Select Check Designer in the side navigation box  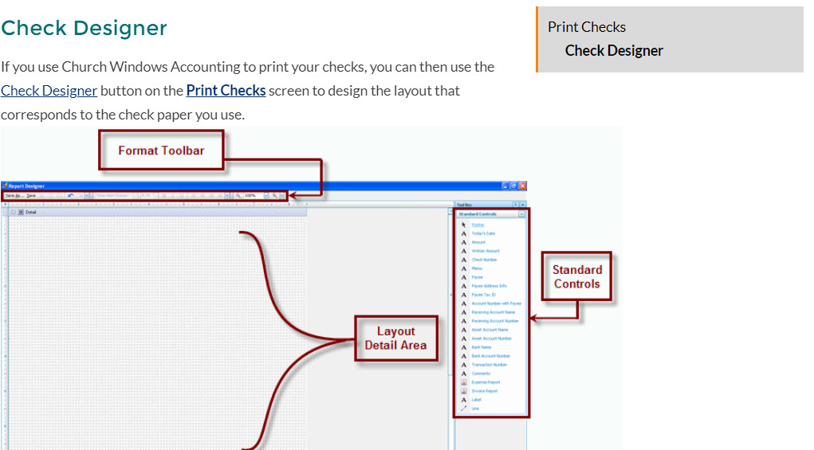(x=614, y=51)
